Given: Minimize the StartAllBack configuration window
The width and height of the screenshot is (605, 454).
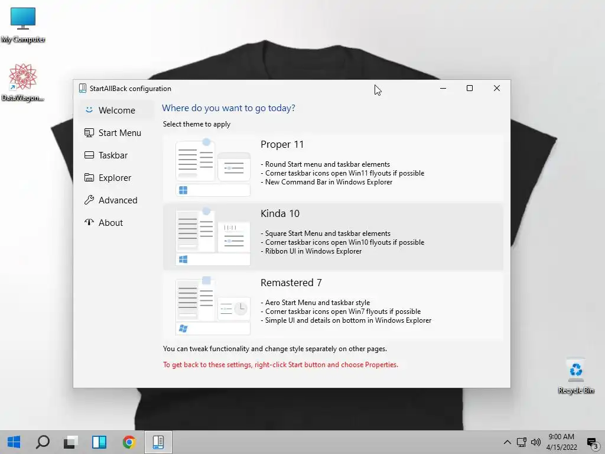Looking at the screenshot, I should pos(443,89).
